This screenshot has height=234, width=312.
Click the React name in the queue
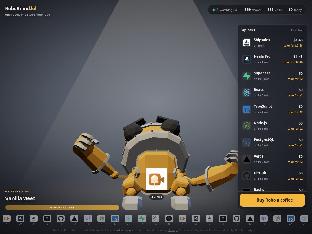pyautogui.click(x=259, y=90)
